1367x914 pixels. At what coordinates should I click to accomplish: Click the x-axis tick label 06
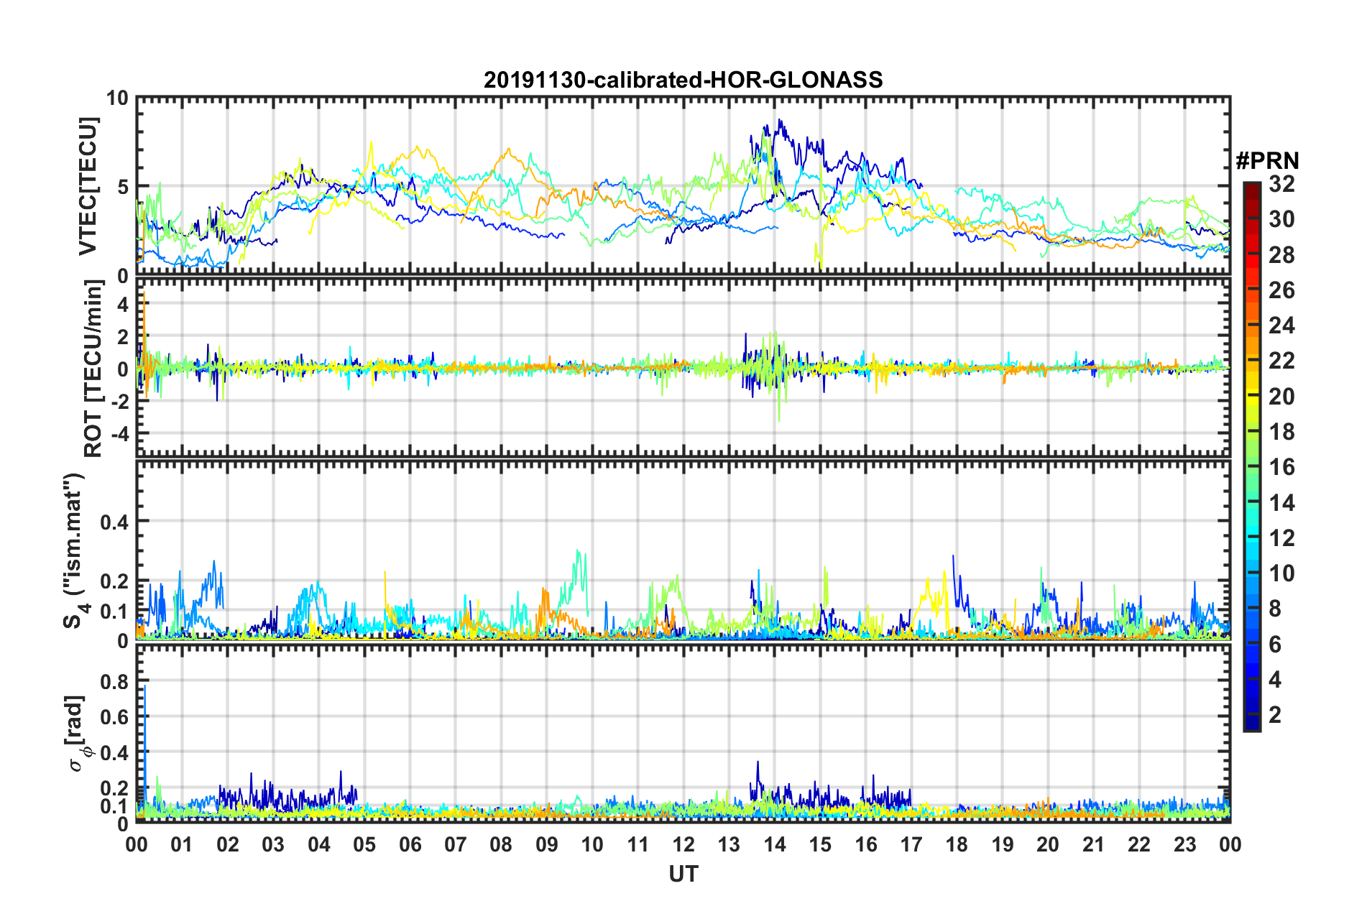(410, 844)
